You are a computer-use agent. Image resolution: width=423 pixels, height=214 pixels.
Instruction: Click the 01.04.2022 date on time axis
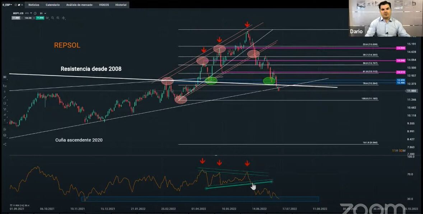click(x=199, y=209)
